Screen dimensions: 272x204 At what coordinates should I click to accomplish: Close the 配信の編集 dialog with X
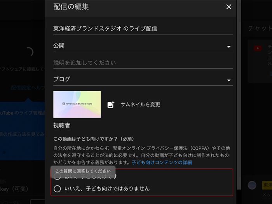(228, 7)
